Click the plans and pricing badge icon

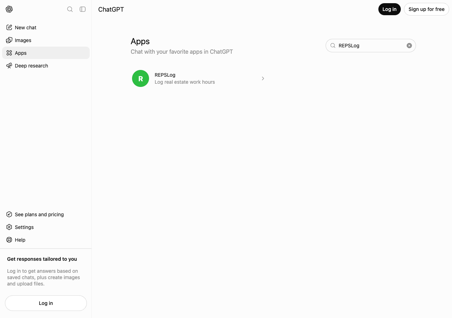9,214
